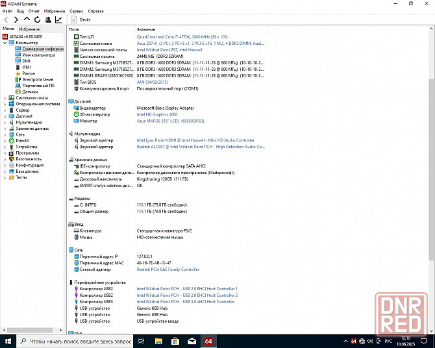Open Task View on the taskbar
435x348 pixels.
141,342
